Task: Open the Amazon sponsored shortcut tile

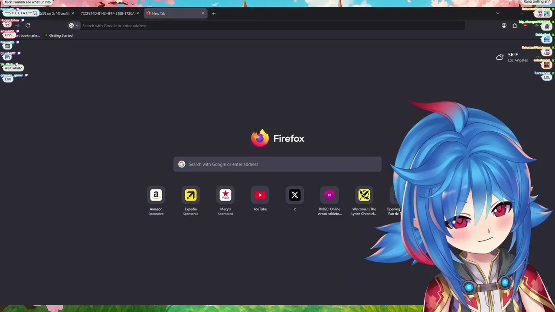Action: click(156, 195)
